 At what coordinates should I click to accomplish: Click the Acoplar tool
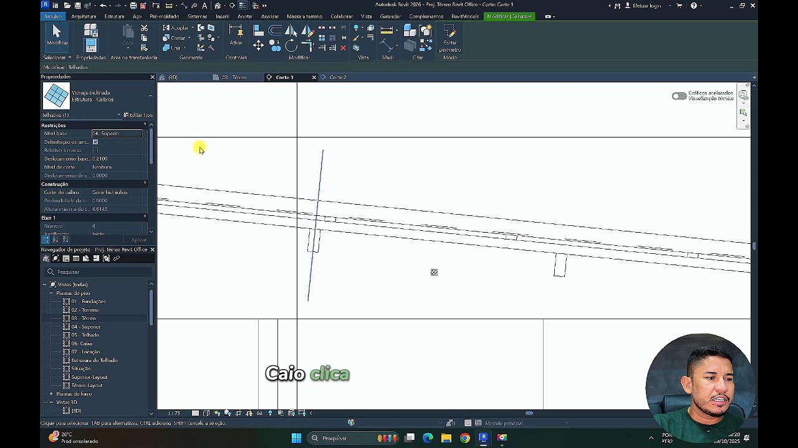pyautogui.click(x=175, y=28)
